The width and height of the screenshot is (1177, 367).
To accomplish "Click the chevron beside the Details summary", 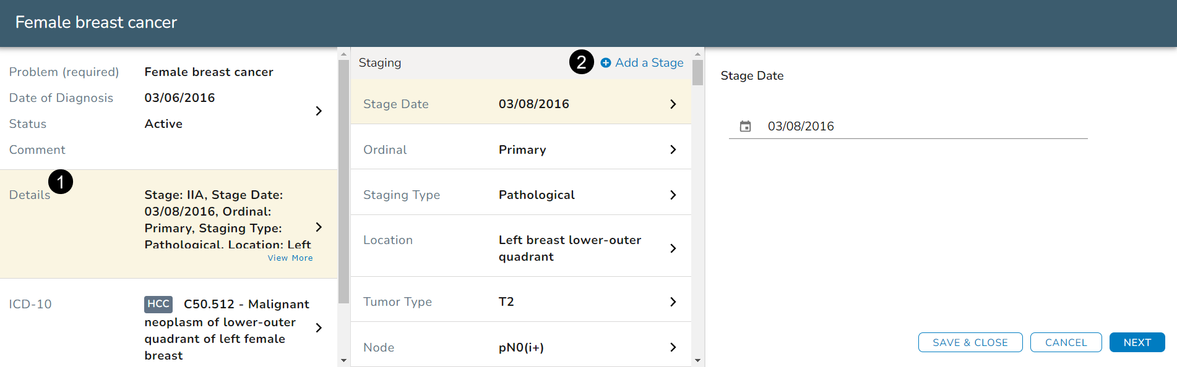I will 319,227.
